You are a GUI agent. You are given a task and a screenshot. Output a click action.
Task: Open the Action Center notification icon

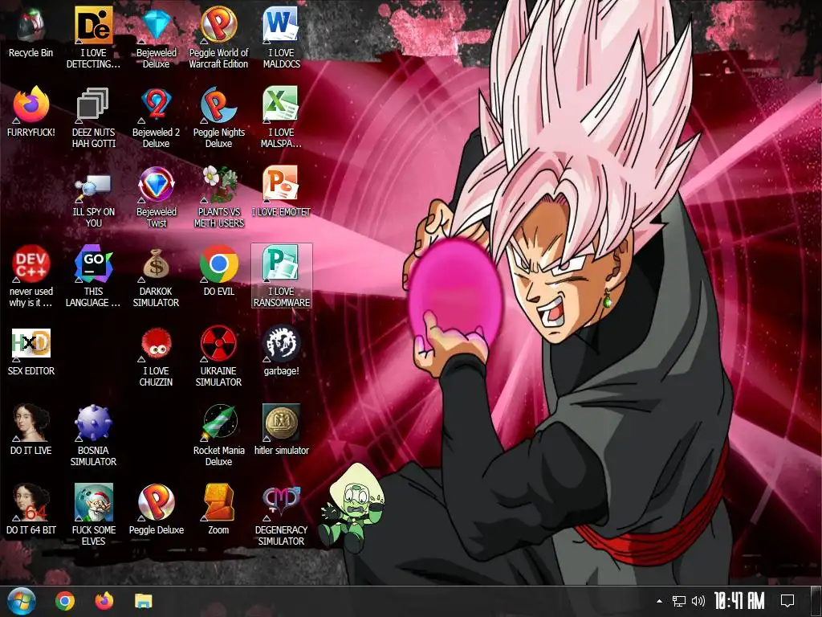tap(787, 601)
